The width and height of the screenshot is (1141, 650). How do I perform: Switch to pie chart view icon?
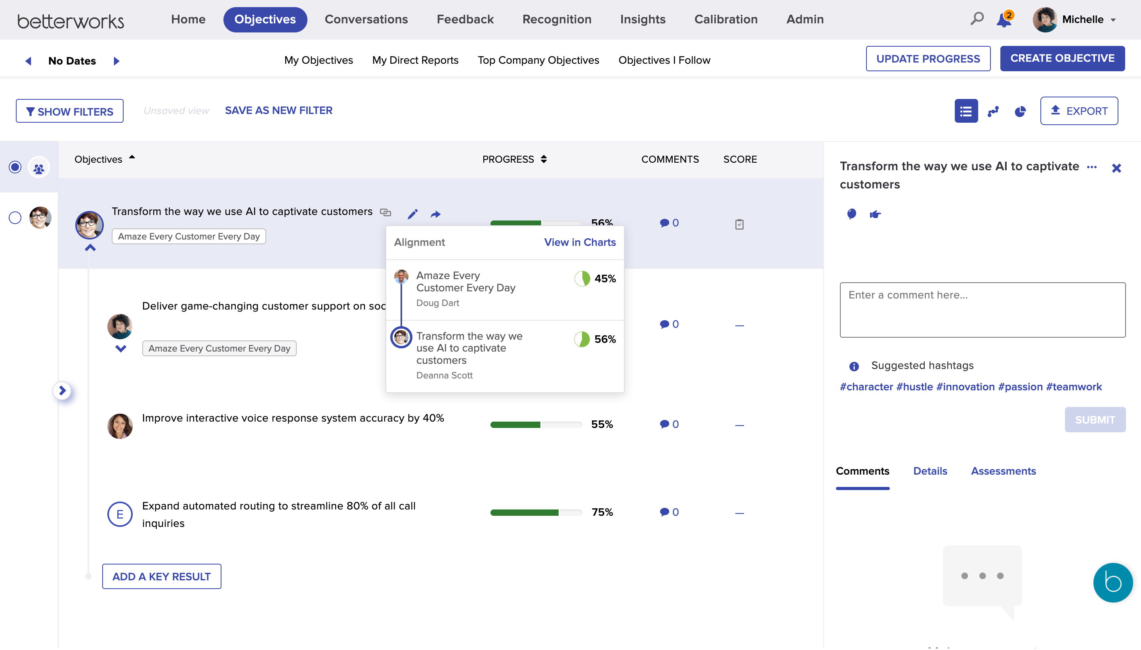point(1020,111)
